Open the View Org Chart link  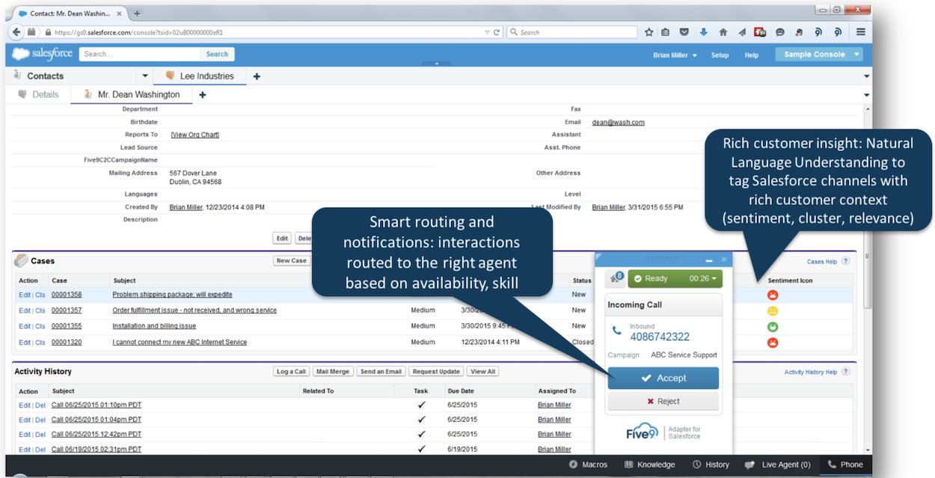coord(194,135)
